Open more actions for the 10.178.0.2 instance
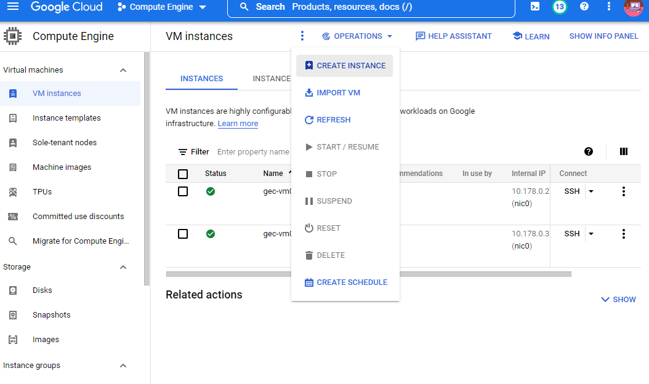The height and width of the screenshot is (384, 649). [623, 191]
